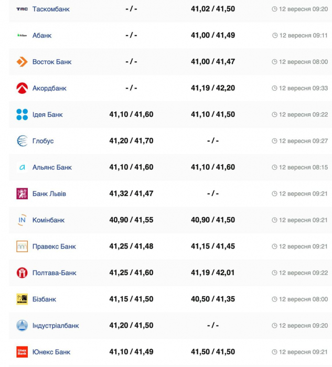Image resolution: width=332 pixels, height=367 pixels.
Task: Open the Таскомбанк link
Action: click(51, 9)
